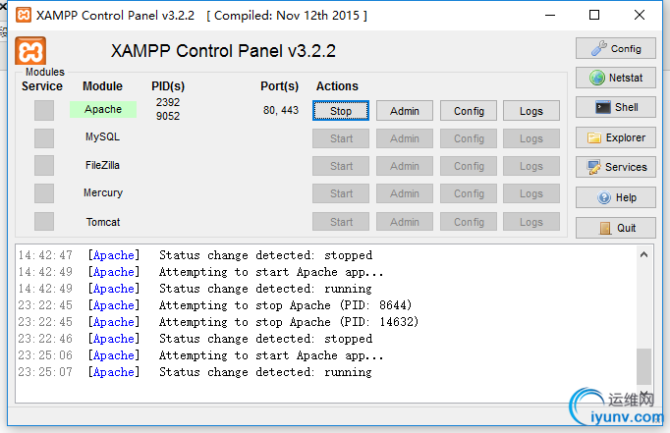The width and height of the screenshot is (670, 433).
Task: Click the MySQL module name
Action: [102, 137]
